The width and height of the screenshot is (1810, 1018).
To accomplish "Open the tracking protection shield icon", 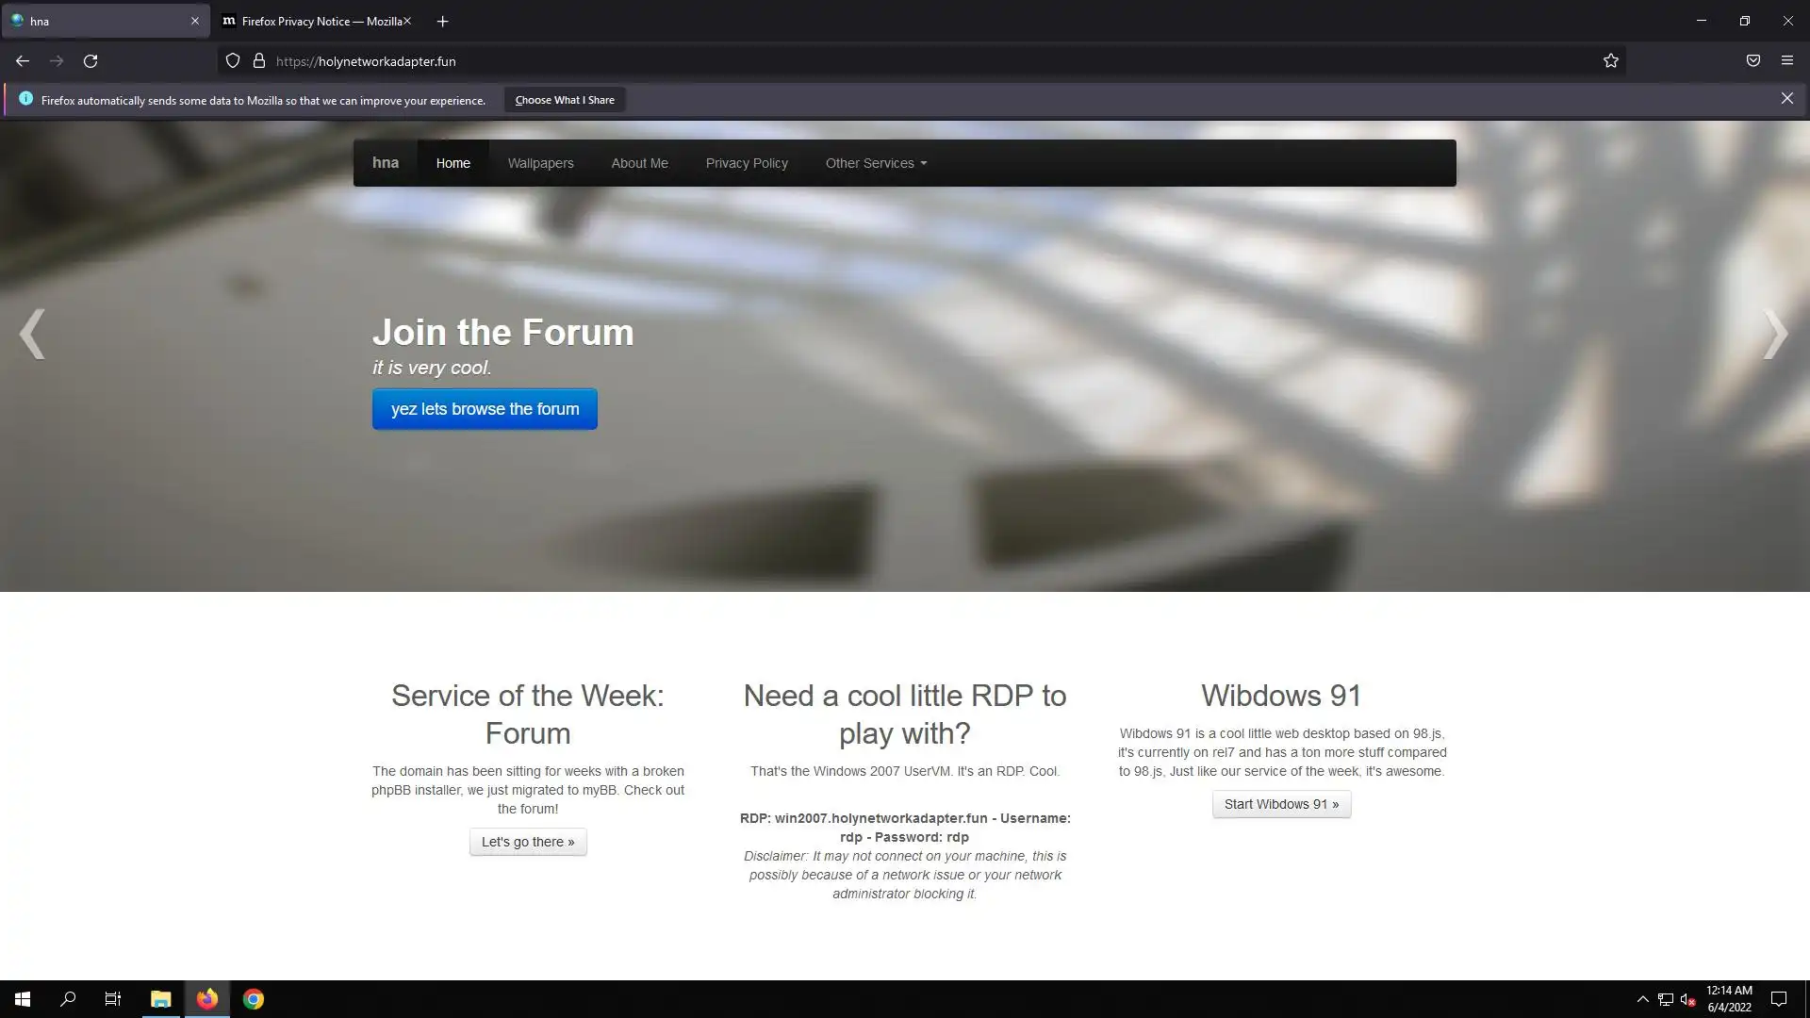I will (x=233, y=61).
